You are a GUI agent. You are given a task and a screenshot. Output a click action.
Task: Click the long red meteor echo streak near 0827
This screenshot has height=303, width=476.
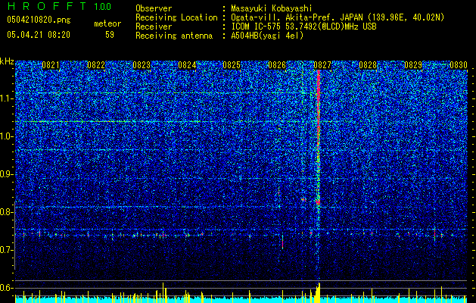point(319,137)
